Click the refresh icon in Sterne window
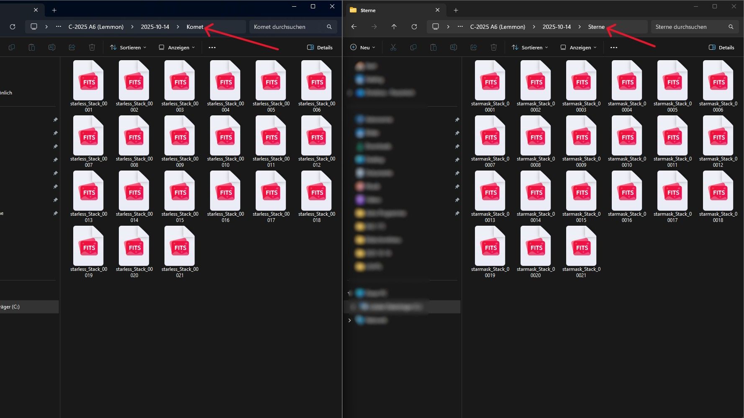This screenshot has height=418, width=744. [414, 27]
